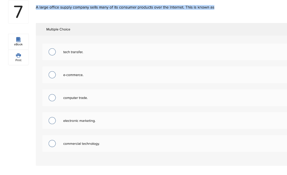
Task: Click the 'commercial technology.' answer label
Action: point(82,144)
